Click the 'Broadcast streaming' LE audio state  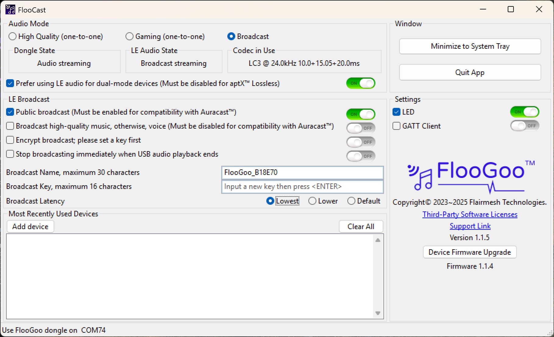pyautogui.click(x=174, y=63)
